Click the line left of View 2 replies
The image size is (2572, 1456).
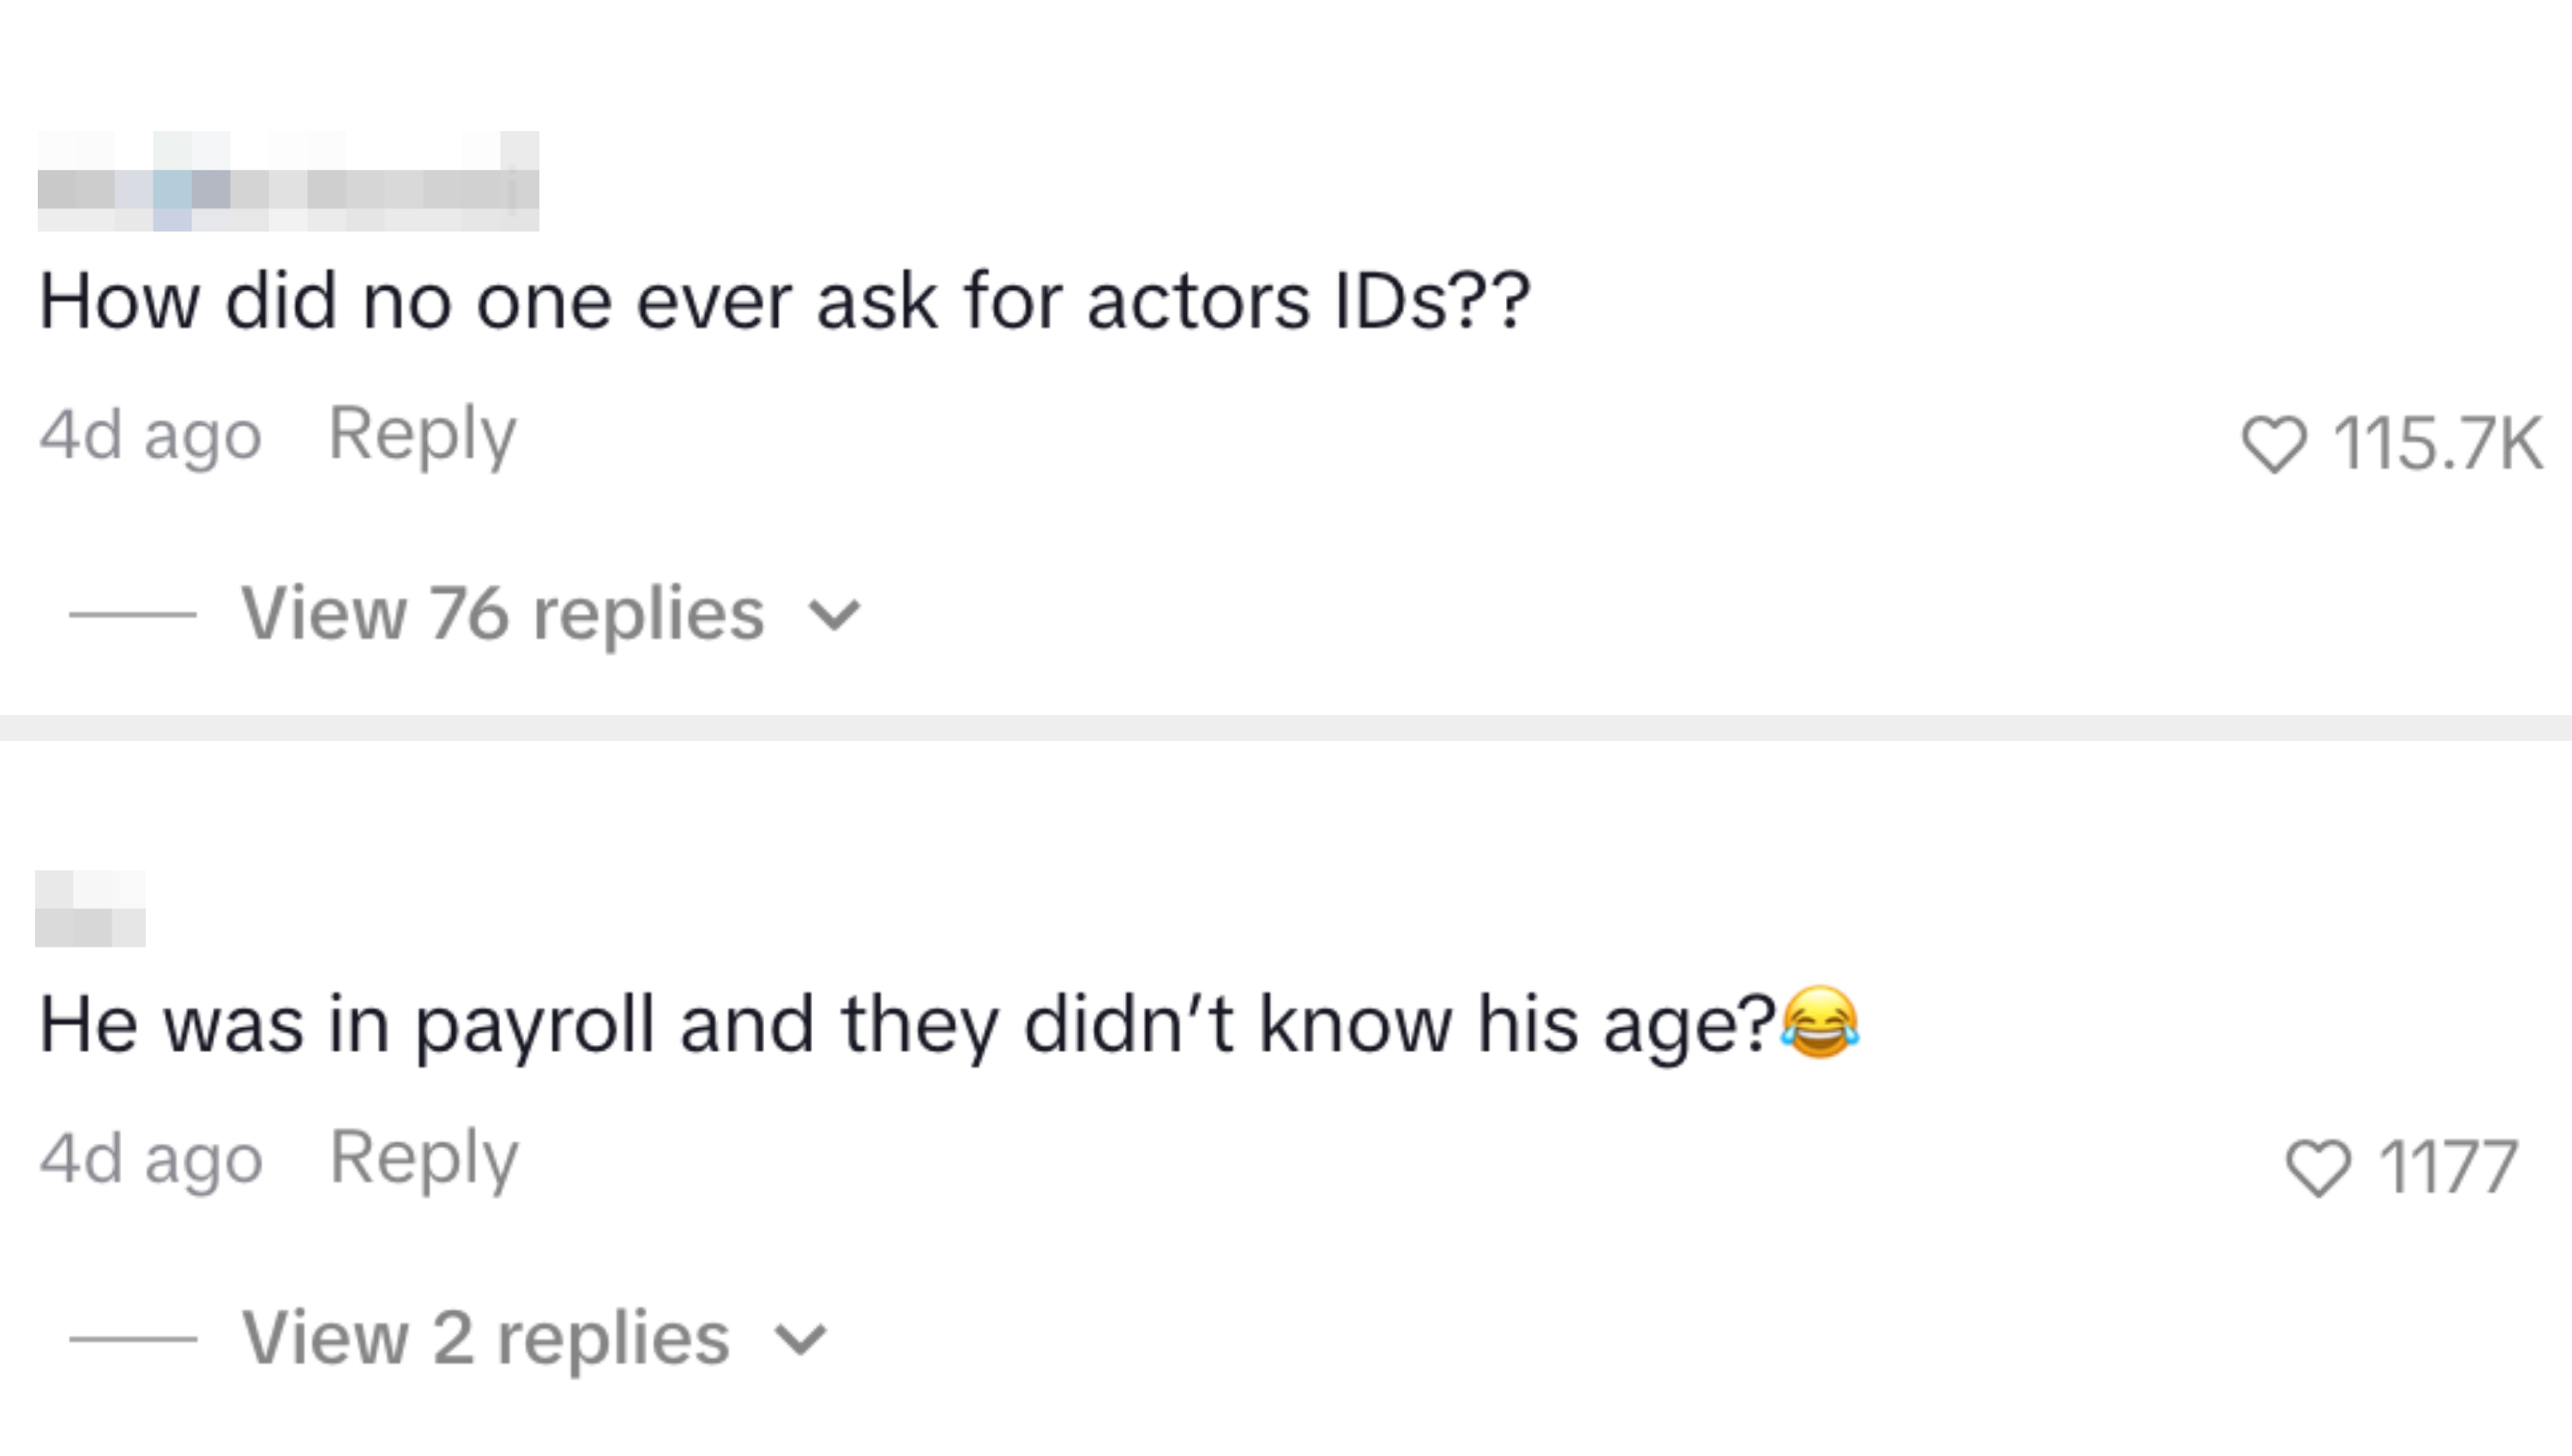(132, 1338)
